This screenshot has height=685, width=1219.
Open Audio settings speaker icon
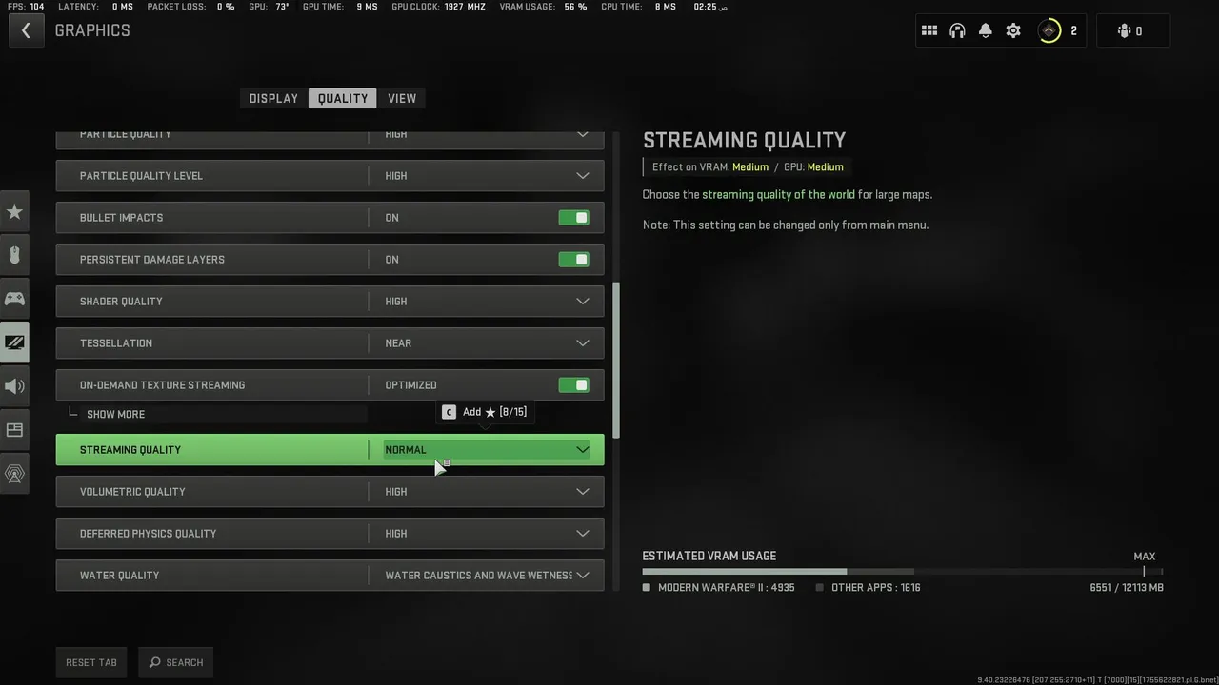(x=14, y=386)
